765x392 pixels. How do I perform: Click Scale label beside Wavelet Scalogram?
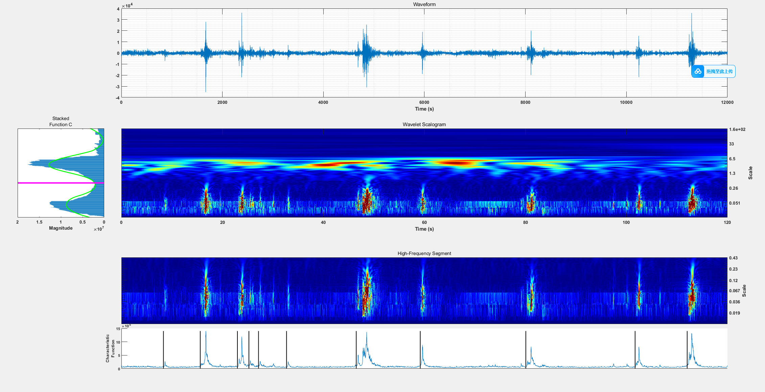coord(750,173)
